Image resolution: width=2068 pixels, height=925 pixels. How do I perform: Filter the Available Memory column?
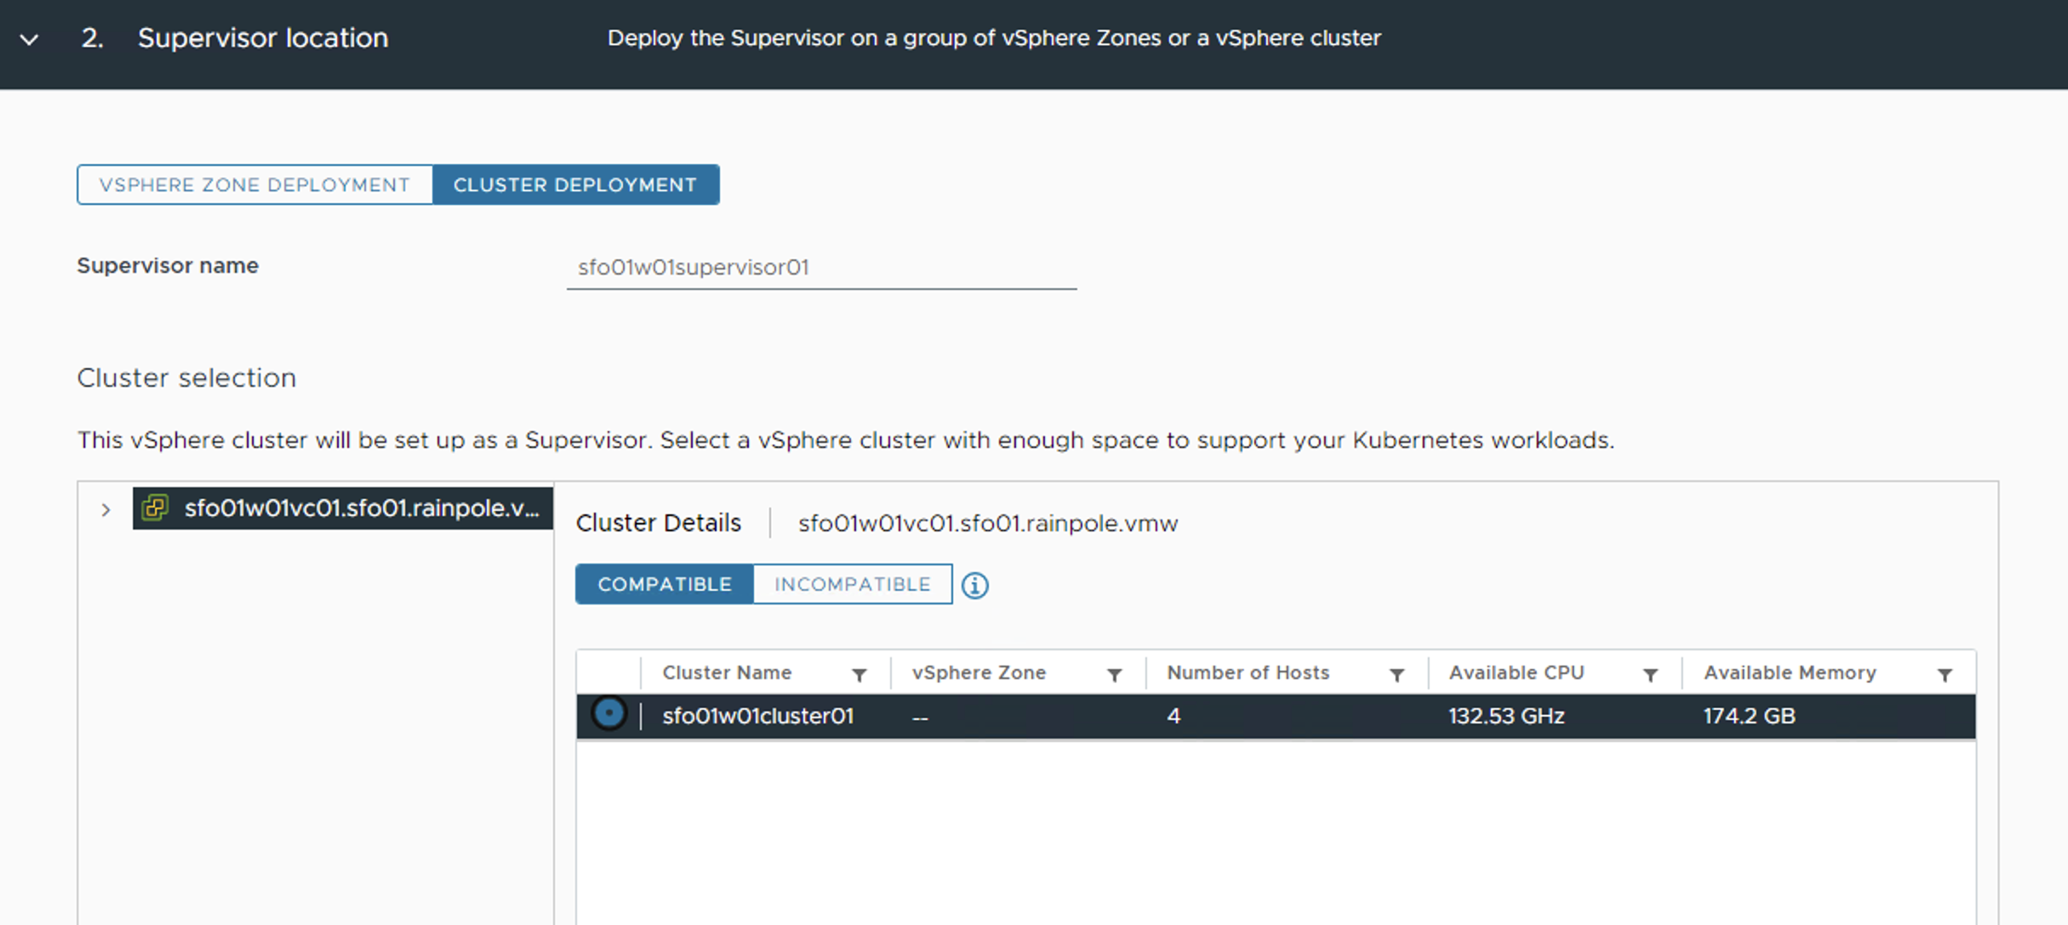point(1945,675)
